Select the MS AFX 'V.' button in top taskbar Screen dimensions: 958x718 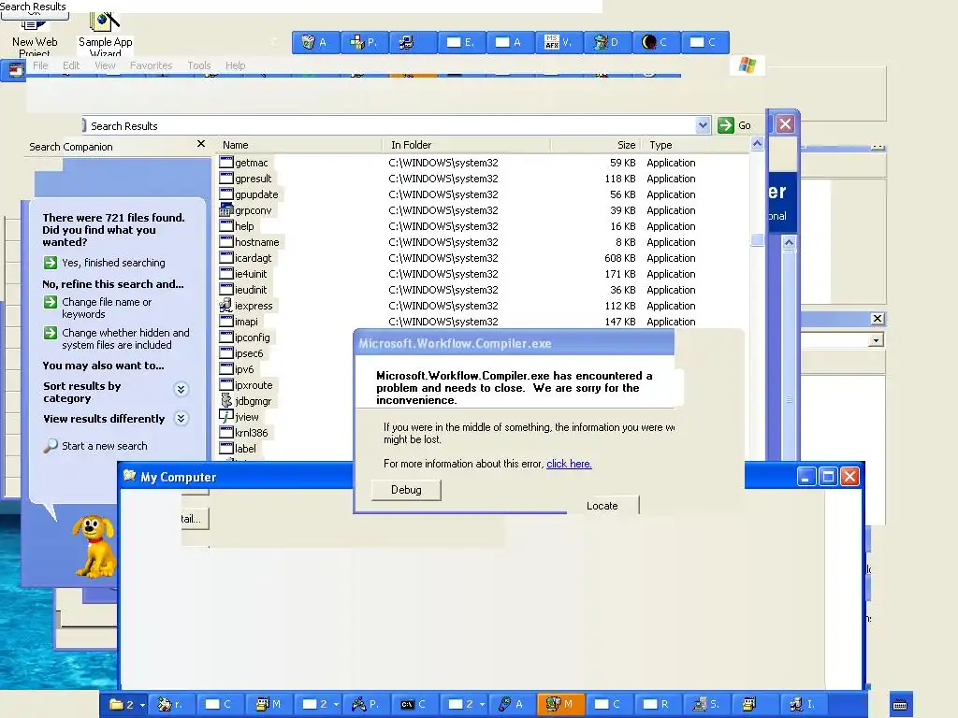(x=559, y=42)
